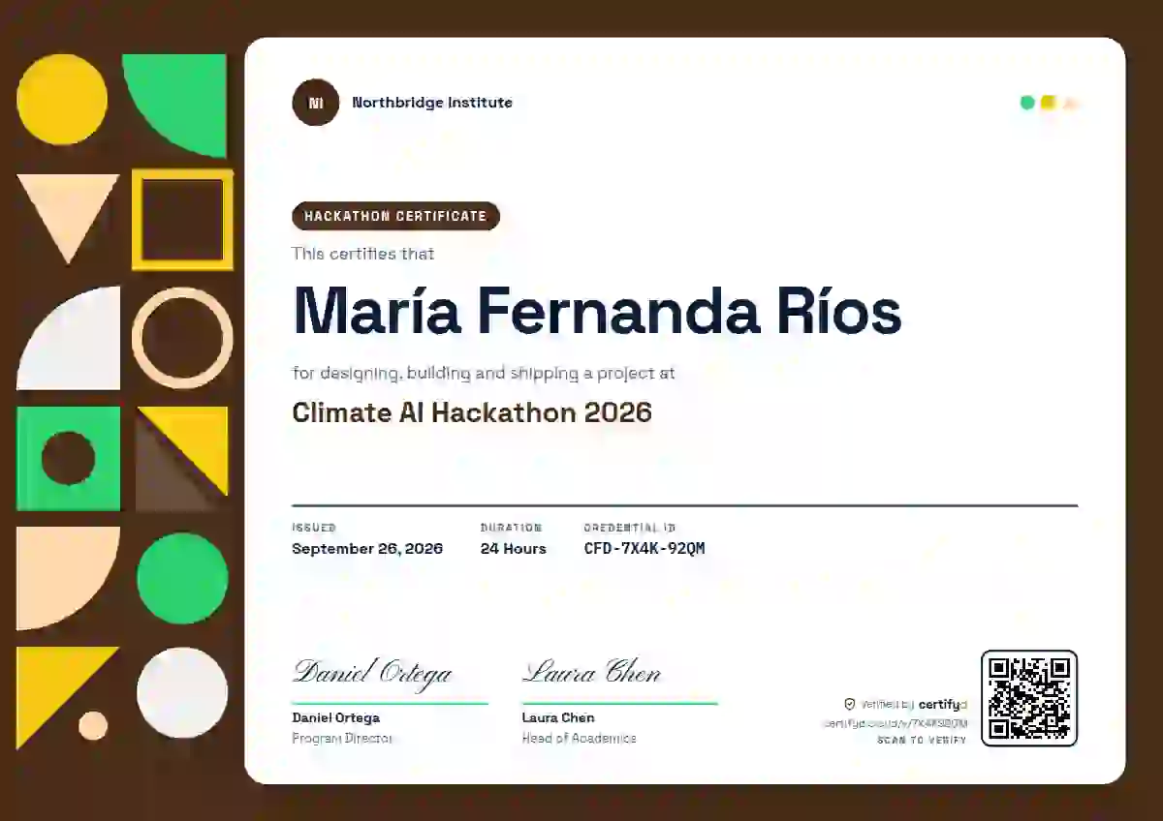Click Daniel Ortega's cursive signature
Image resolution: width=1163 pixels, height=821 pixels.
tap(373, 672)
